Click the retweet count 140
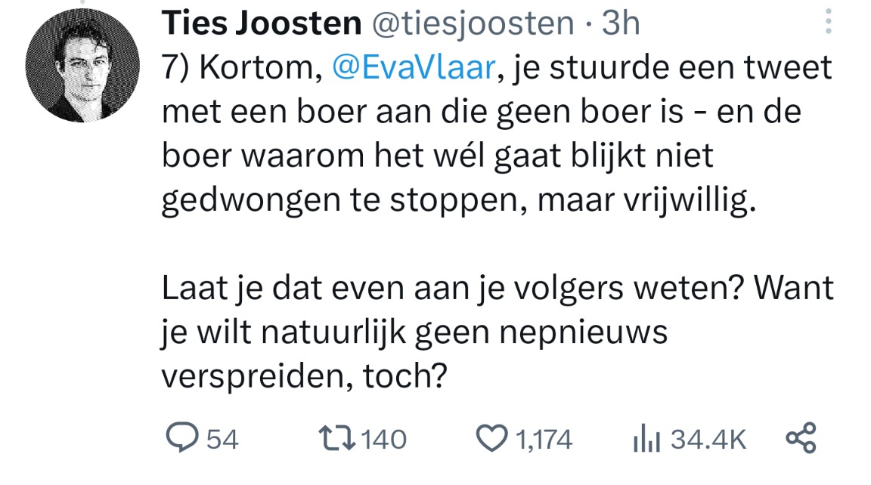 (386, 439)
